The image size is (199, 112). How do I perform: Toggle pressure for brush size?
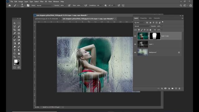click(x=119, y=6)
